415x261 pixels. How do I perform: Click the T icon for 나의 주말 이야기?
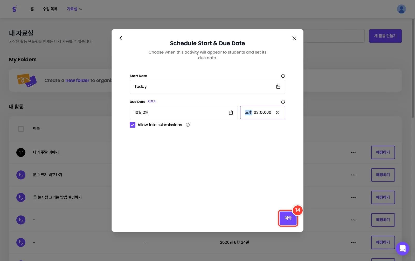coord(21,152)
